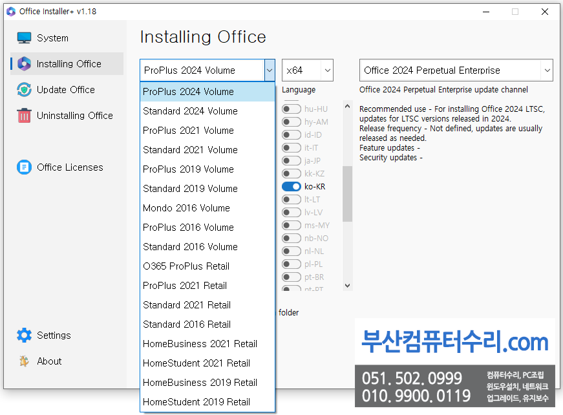
Task: Minimize the Office Installer+ window
Action: pos(486,12)
